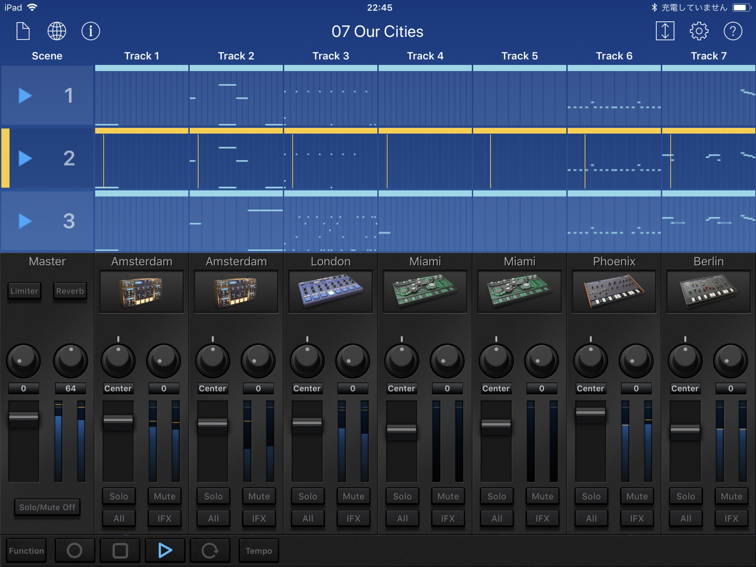Open the Phoenix synth gadget
This screenshot has height=567, width=756.
[x=614, y=292]
